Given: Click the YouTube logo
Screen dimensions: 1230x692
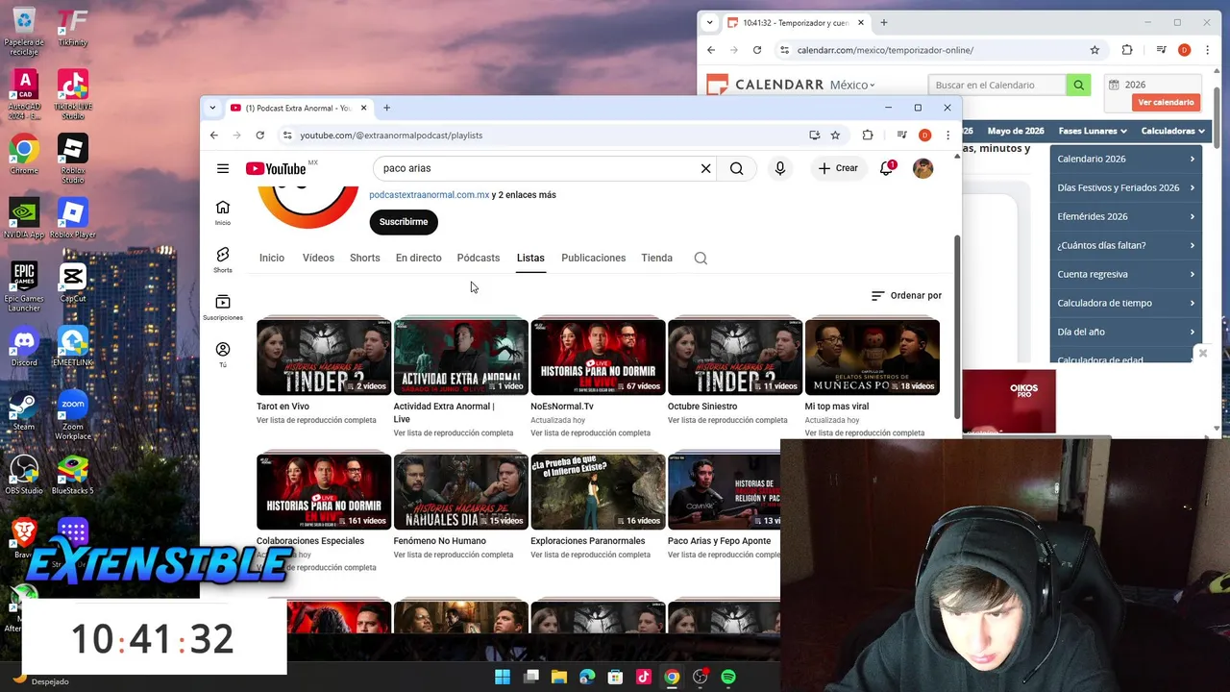Looking at the screenshot, I should [x=275, y=168].
